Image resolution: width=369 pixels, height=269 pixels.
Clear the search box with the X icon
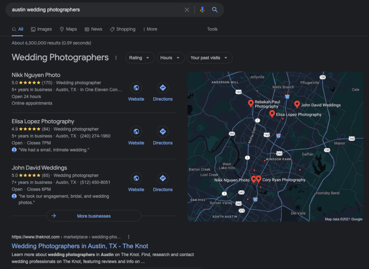pos(187,10)
